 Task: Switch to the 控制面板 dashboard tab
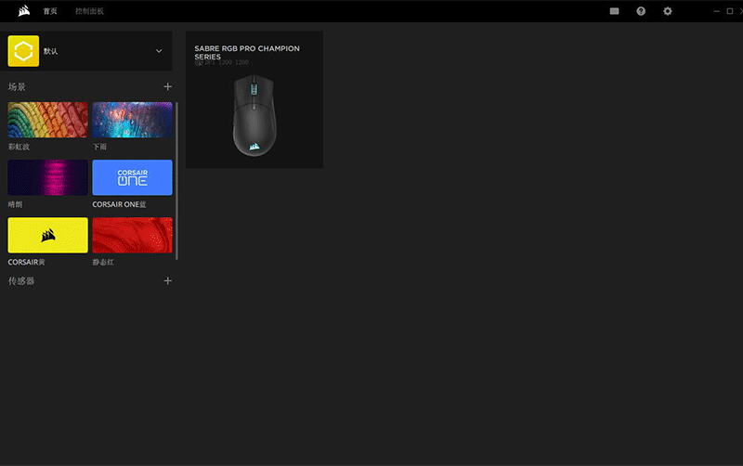(x=89, y=11)
